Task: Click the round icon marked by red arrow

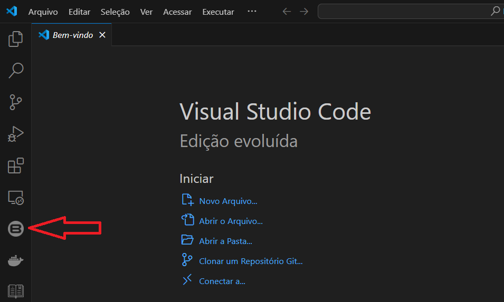Action: 16,229
